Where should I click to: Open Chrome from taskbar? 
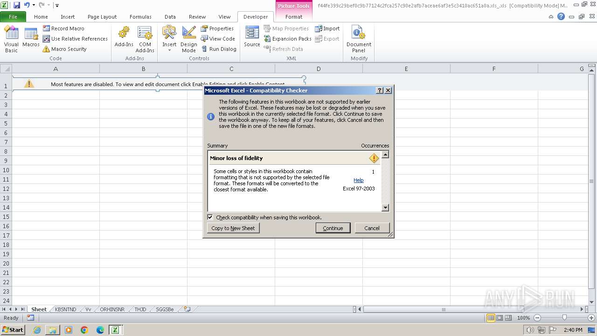click(x=84, y=330)
